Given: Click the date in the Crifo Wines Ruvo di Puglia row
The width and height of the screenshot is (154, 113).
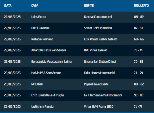Looking at the screenshot, I should (12, 95).
